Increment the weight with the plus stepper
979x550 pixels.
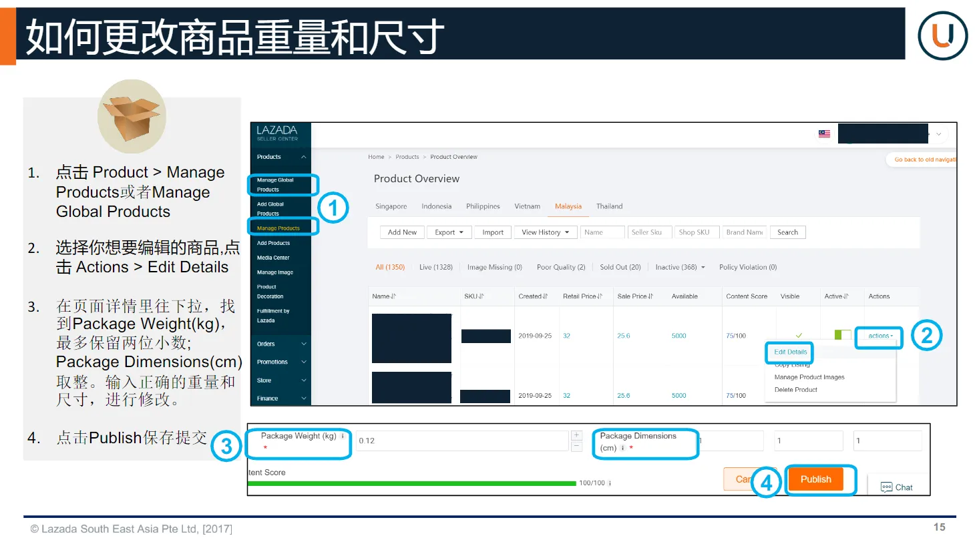576,435
